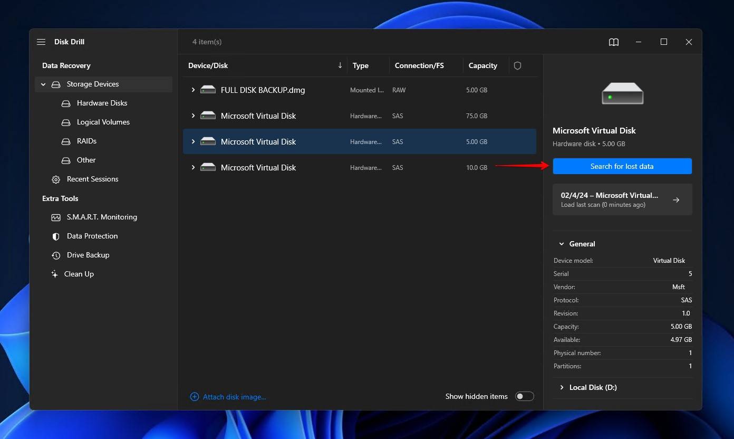The width and height of the screenshot is (734, 439).
Task: Collapse the Storage Devices tree node
Action: 43,84
